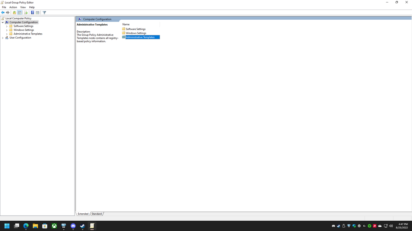
Task: Click the volume speaker tray icon
Action: point(391,226)
